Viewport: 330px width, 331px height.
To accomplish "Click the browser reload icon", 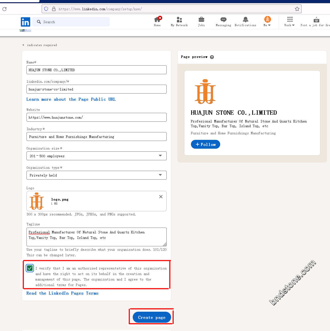I will tap(4, 9).
